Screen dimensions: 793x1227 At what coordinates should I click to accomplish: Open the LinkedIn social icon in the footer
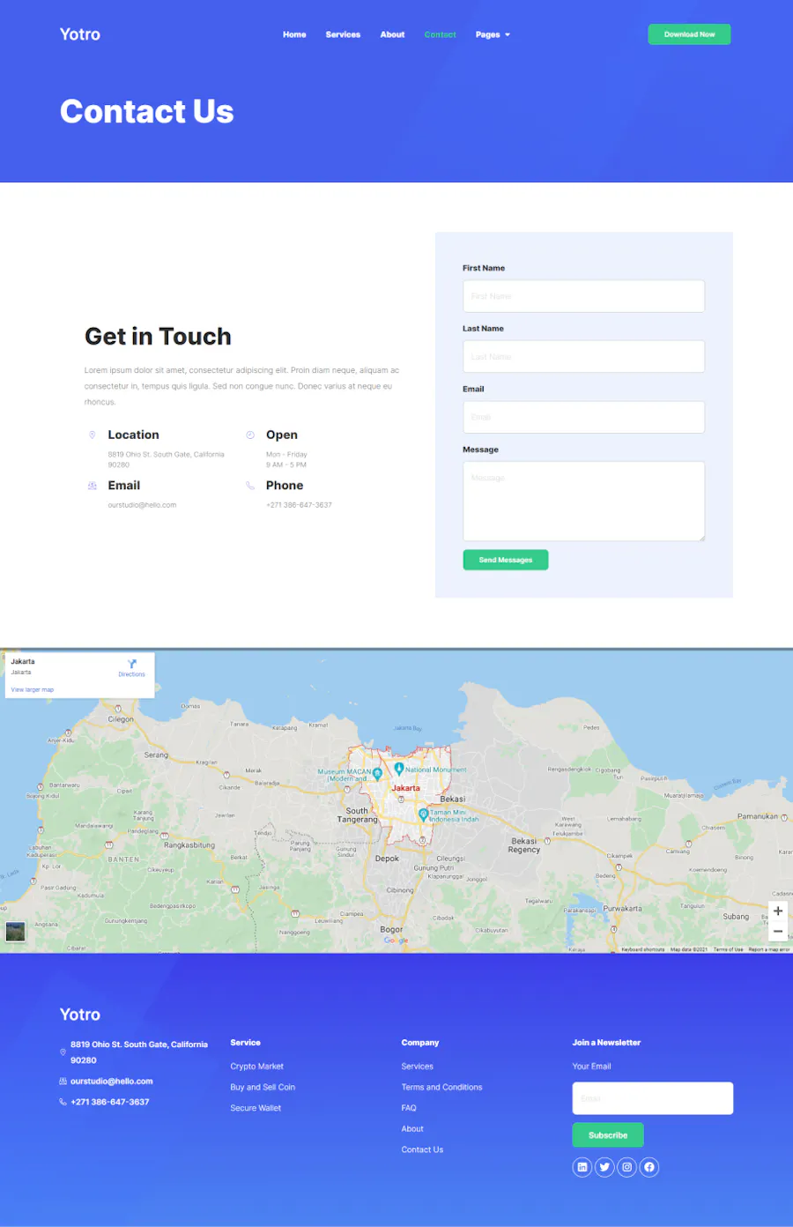tap(582, 1167)
